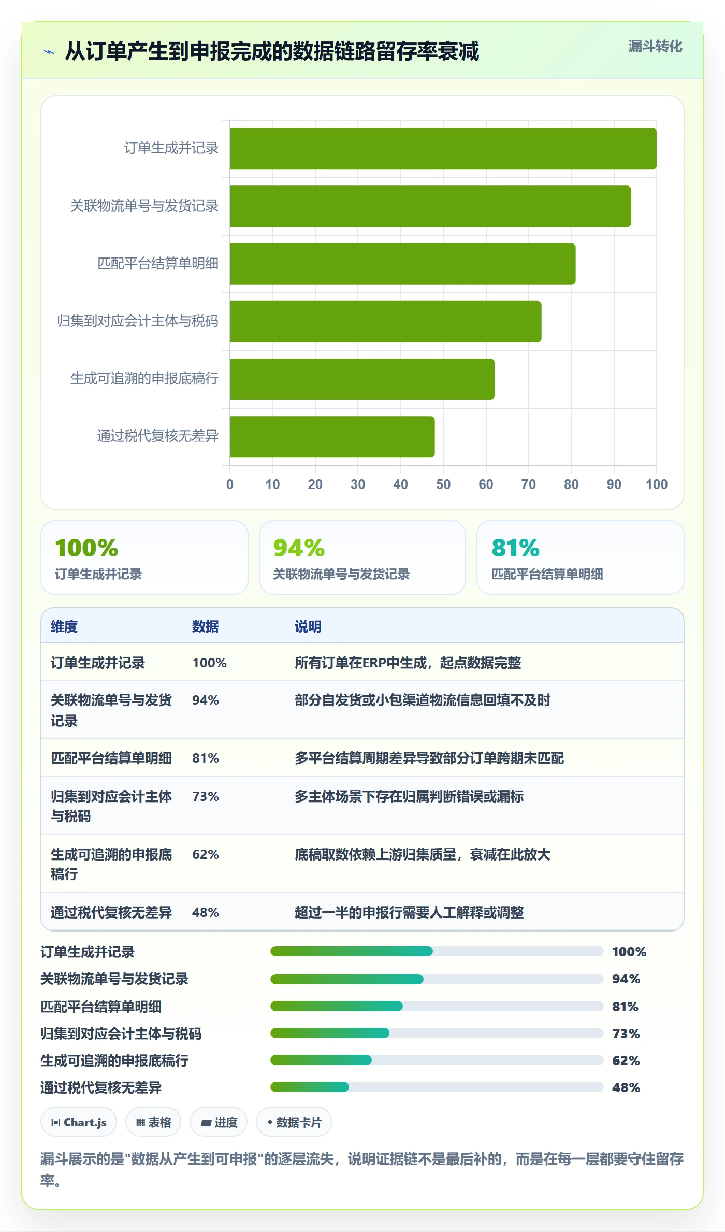Open the 81% 匹配平台结算单明细 stat card
Image resolution: width=725 pixels, height=1232 pixels.
[x=581, y=557]
